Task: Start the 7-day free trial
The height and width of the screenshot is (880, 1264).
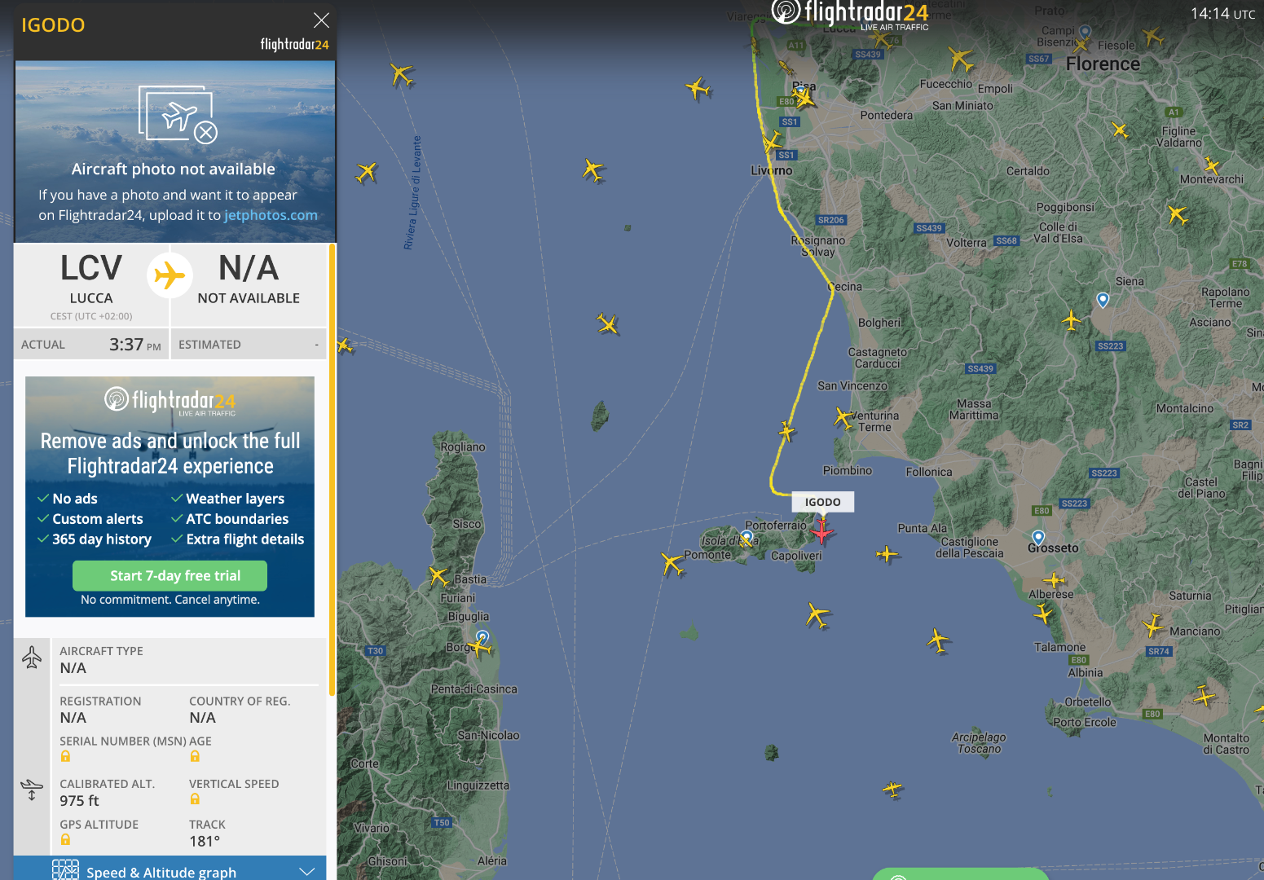Action: [170, 575]
